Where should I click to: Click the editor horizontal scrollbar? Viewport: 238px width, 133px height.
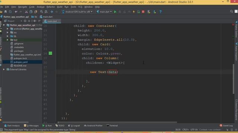[x=117, y=122]
